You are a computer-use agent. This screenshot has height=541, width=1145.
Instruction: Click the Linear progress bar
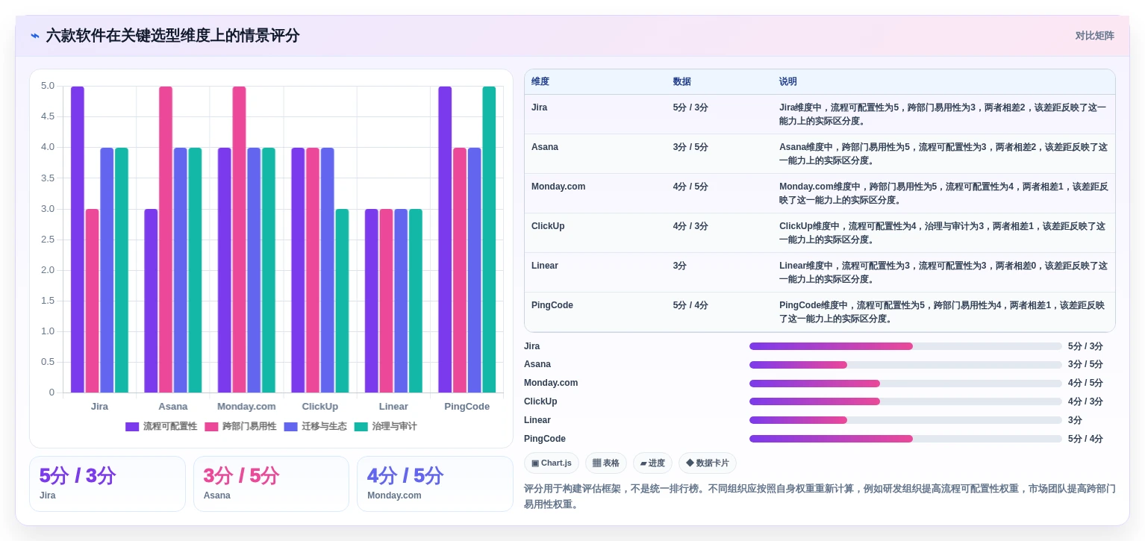point(905,420)
